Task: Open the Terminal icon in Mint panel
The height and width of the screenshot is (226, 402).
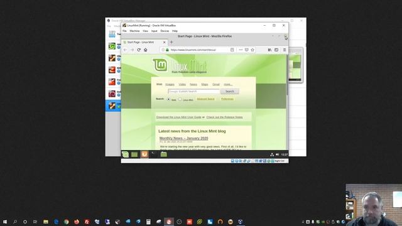Action: pos(154,154)
